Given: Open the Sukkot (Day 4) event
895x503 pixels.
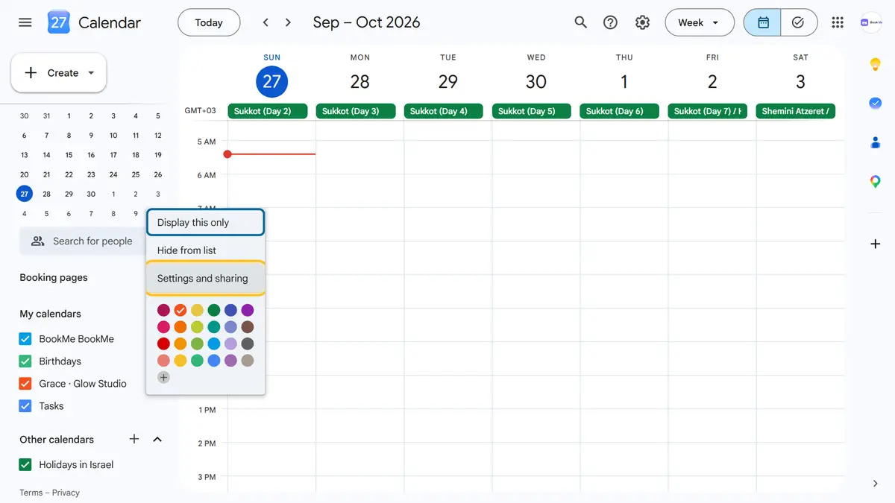Looking at the screenshot, I should (445, 111).
